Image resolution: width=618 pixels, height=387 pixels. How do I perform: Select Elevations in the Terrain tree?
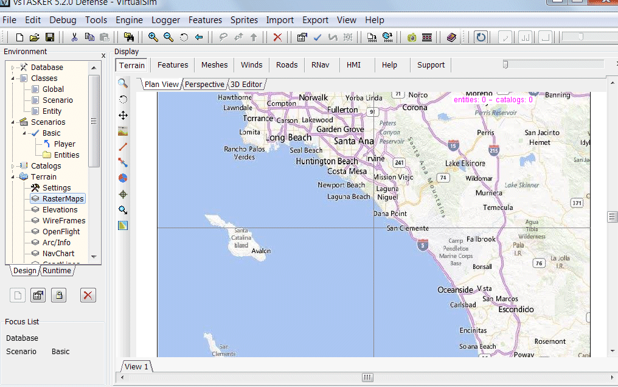click(60, 210)
